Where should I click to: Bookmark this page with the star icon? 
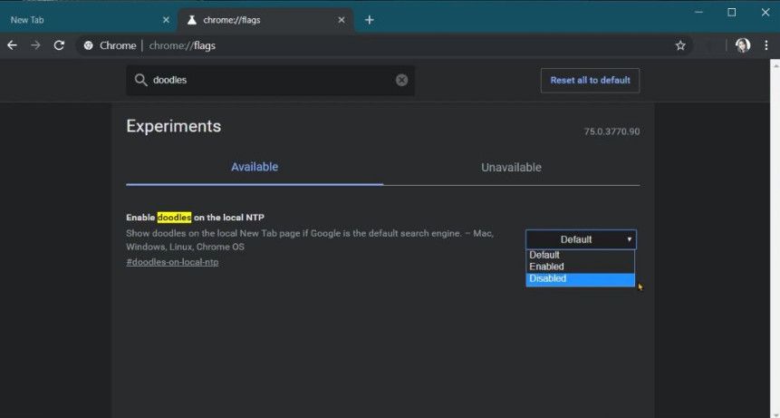point(680,45)
